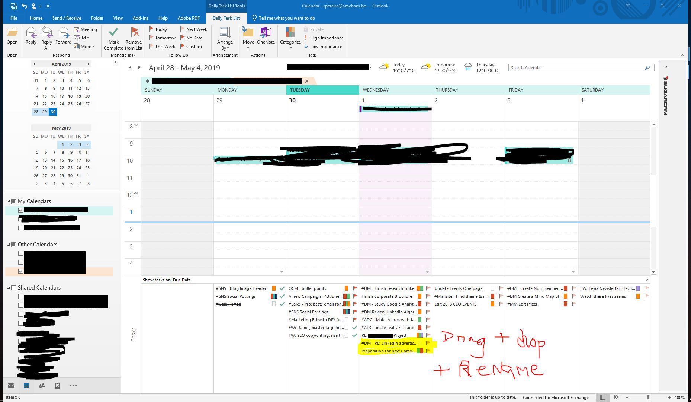Image resolution: width=691 pixels, height=402 pixels.
Task: Switch to Mail view icon
Action: tap(11, 386)
